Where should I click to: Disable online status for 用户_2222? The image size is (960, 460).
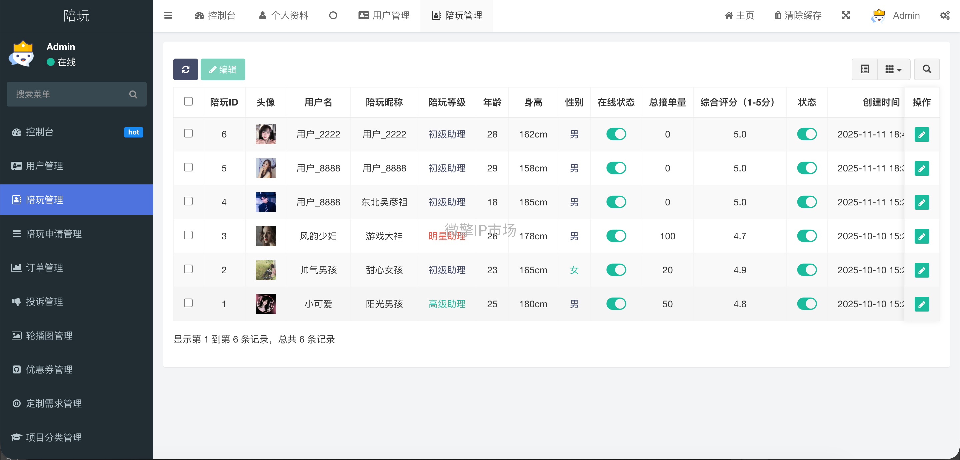[x=616, y=134]
